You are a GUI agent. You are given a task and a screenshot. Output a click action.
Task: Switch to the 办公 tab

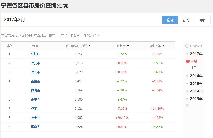186,20
